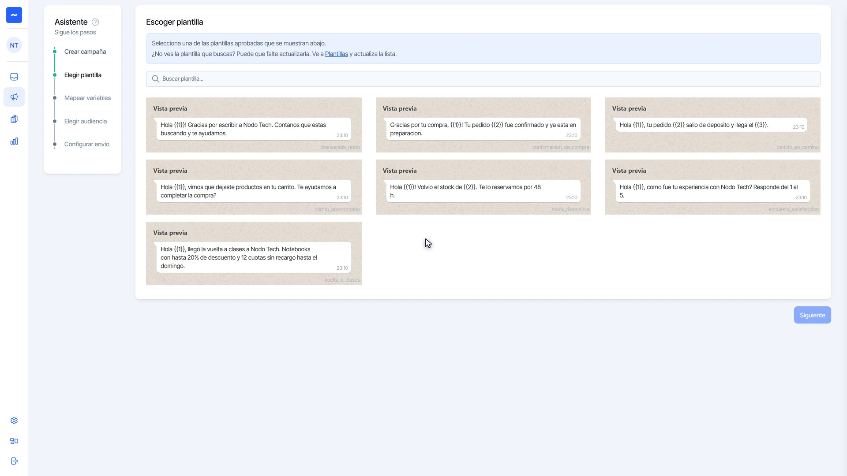Choose the bienvenida_nodo template card

pos(254,125)
